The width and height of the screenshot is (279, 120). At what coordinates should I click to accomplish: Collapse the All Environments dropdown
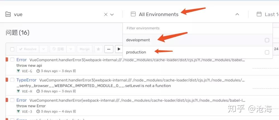tap(237, 14)
